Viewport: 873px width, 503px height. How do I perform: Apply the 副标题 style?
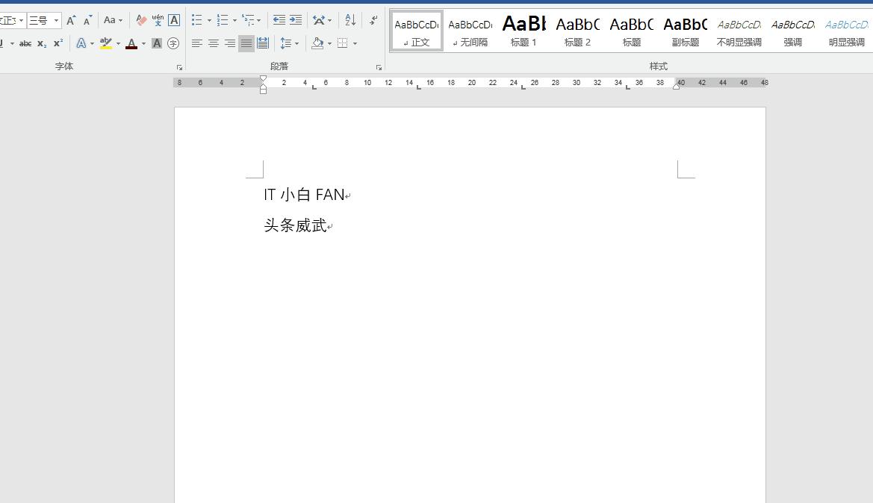(685, 30)
